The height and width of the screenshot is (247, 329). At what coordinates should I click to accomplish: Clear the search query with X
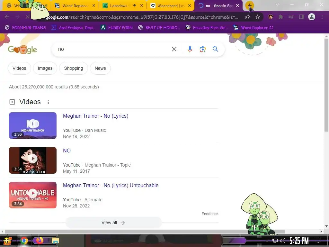[174, 49]
